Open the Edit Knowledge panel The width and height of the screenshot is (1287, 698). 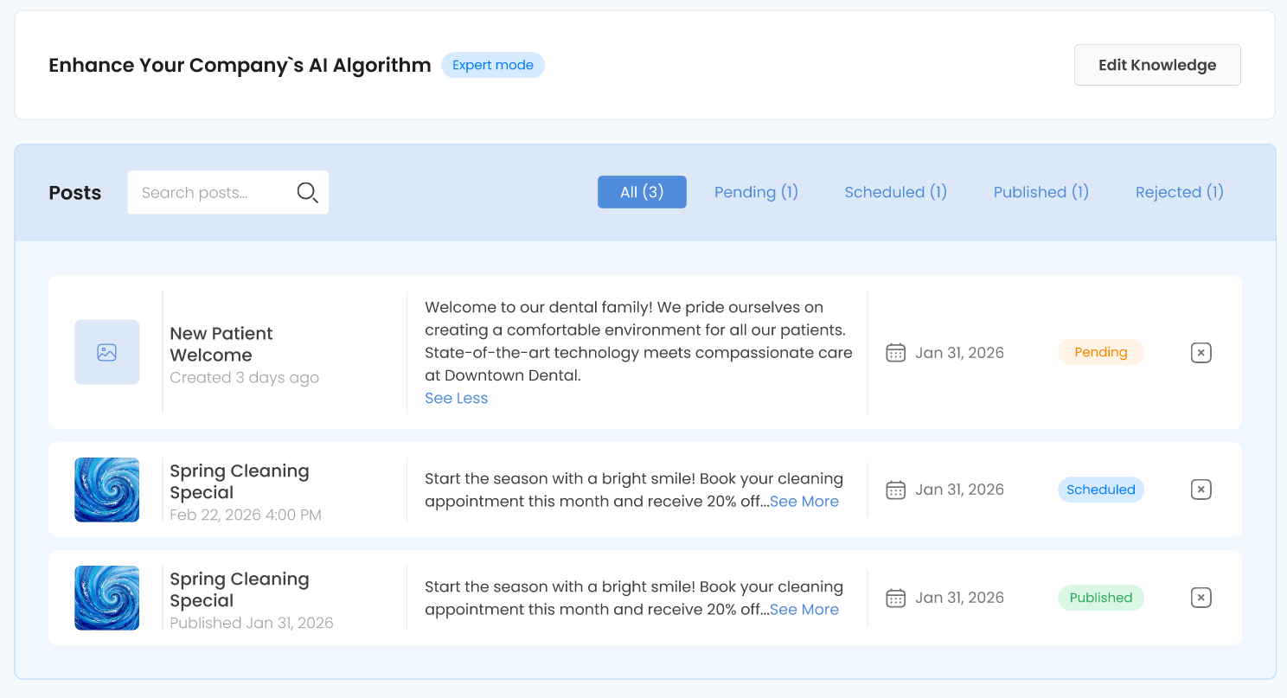point(1157,64)
